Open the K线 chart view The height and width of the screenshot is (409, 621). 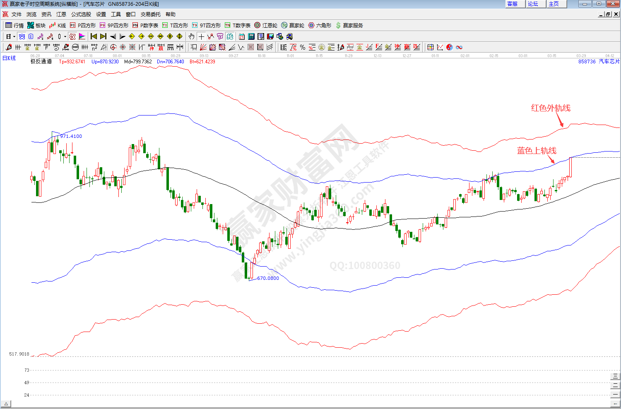(x=58, y=25)
